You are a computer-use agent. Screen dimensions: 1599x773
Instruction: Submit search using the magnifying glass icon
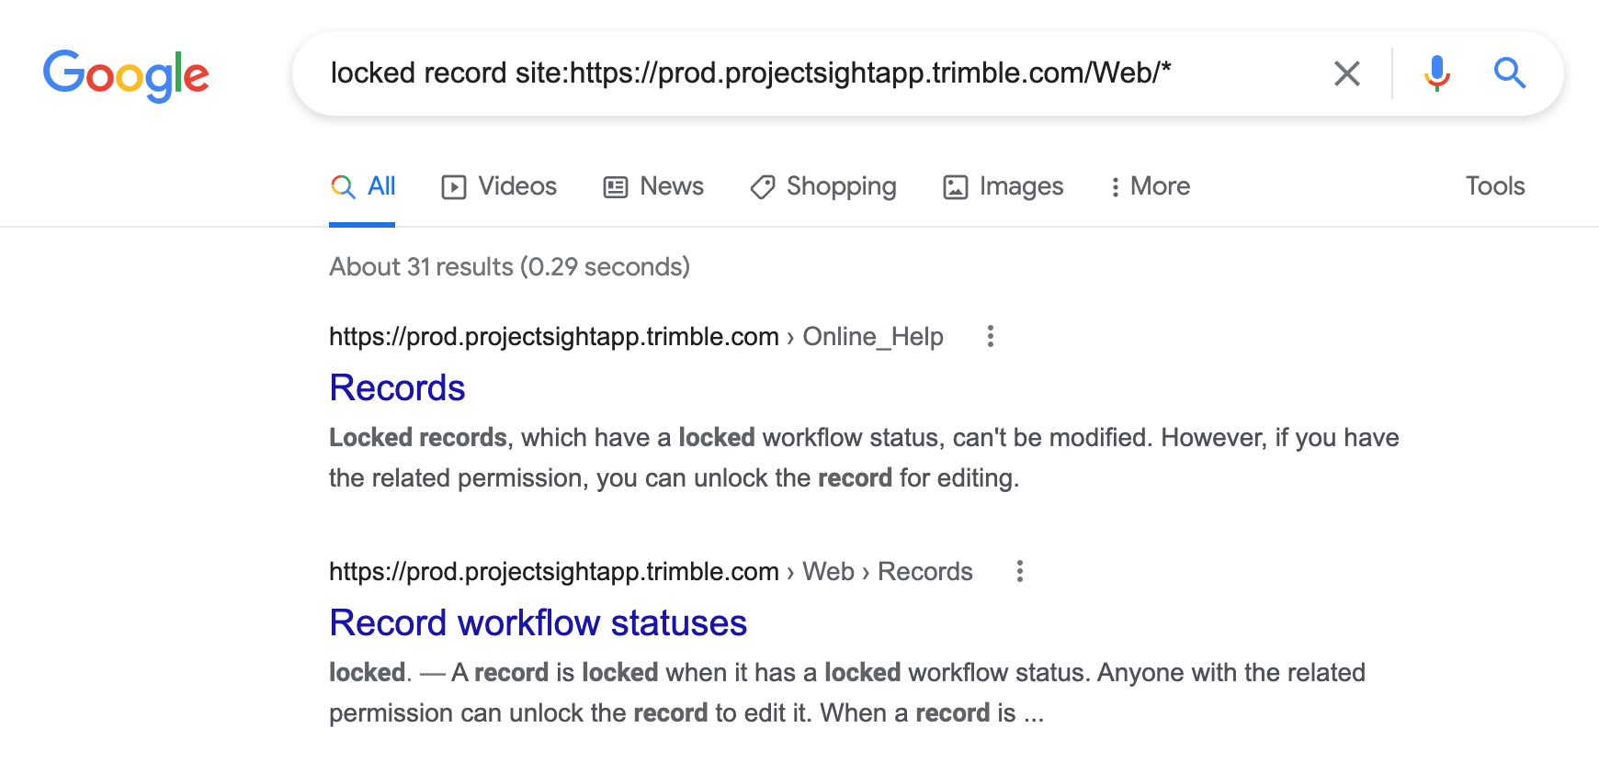[1510, 73]
